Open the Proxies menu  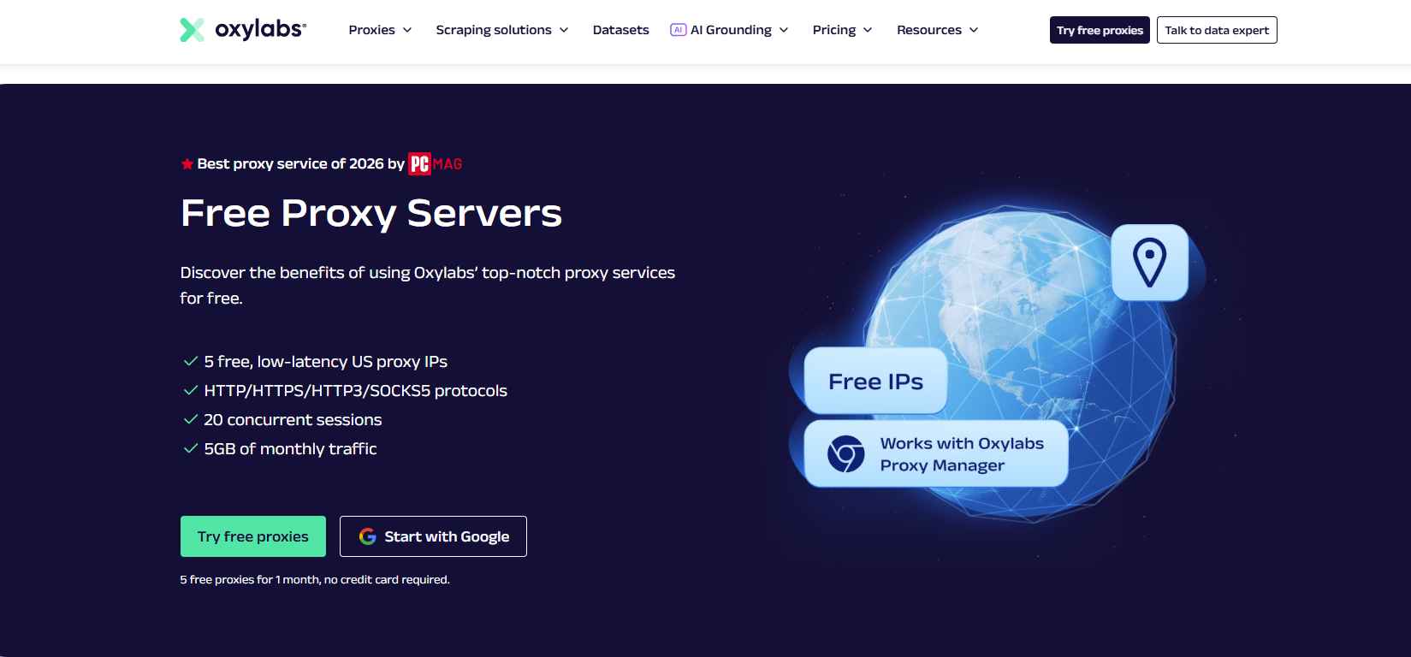[380, 30]
